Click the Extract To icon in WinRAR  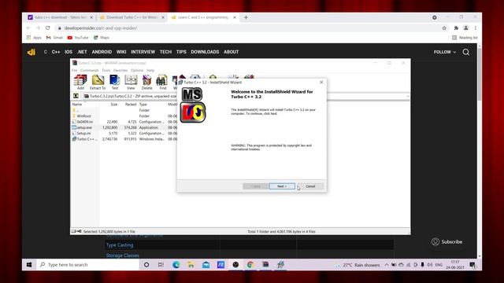(98, 82)
